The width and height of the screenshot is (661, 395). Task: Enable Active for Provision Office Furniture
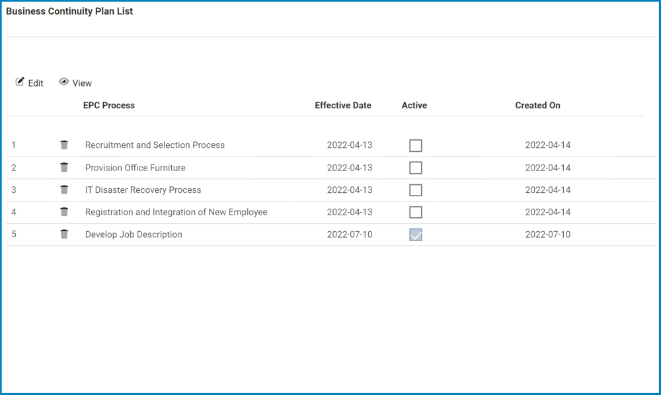pos(415,168)
